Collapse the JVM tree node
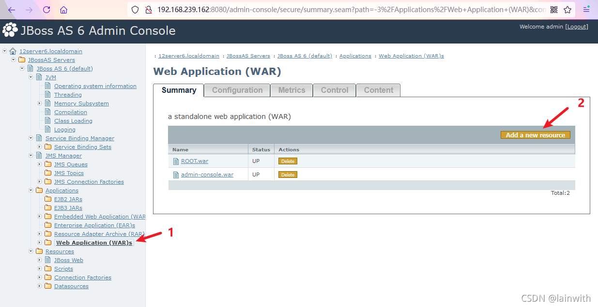 tap(31, 77)
